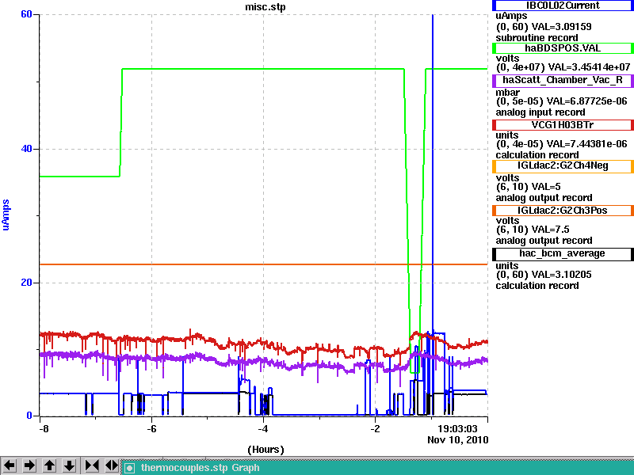Click the Nov 10, 2010 date label
Image resolution: width=634 pixels, height=475 pixels.
click(x=458, y=440)
